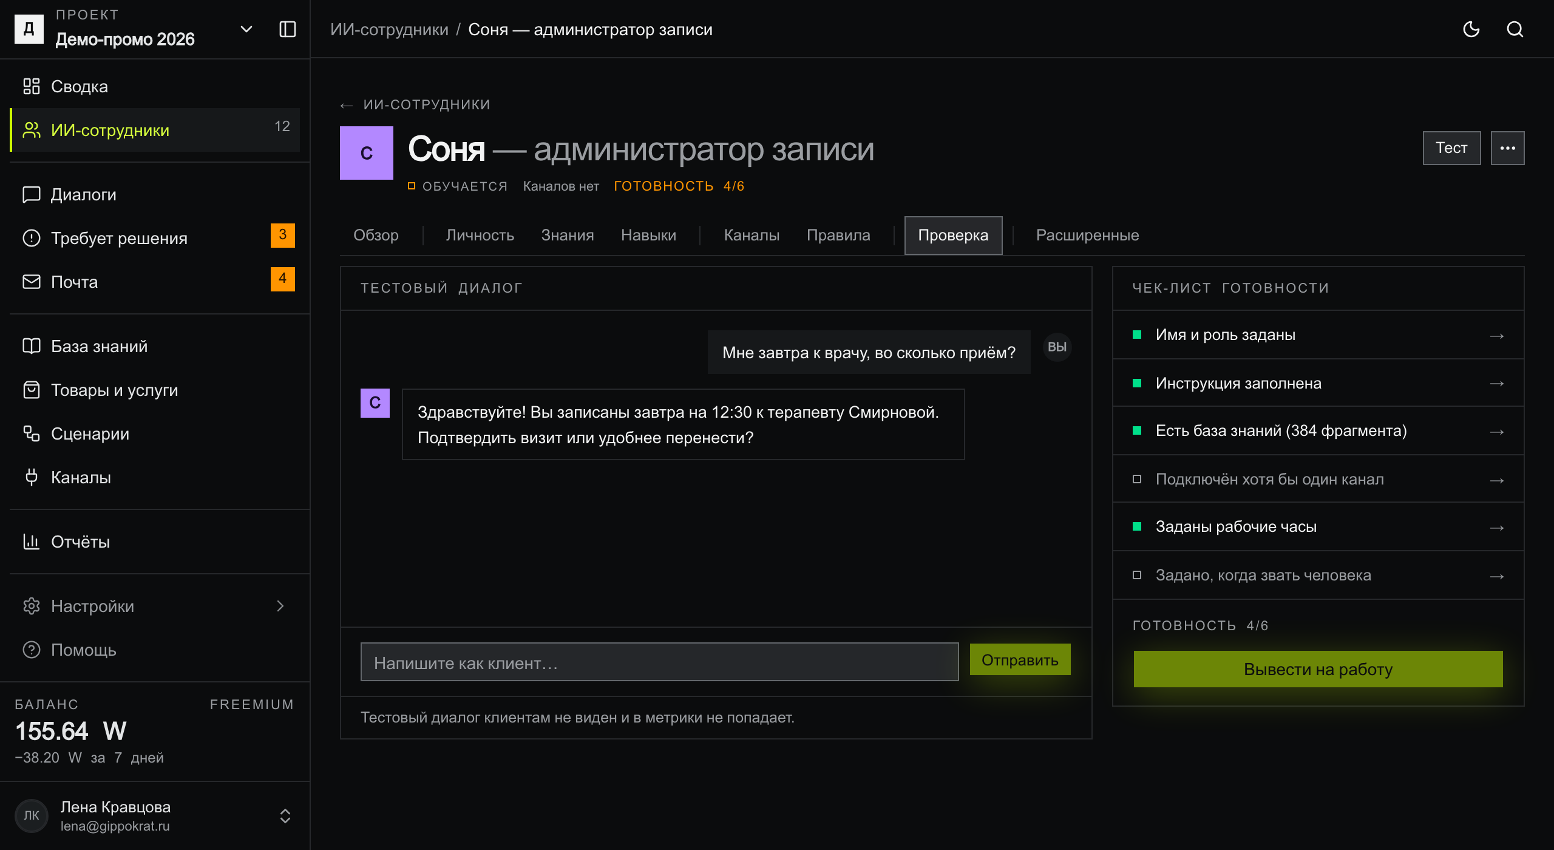Screen dimensions: 1554x850
Task: Open База знаний section
Action: coord(155,346)
